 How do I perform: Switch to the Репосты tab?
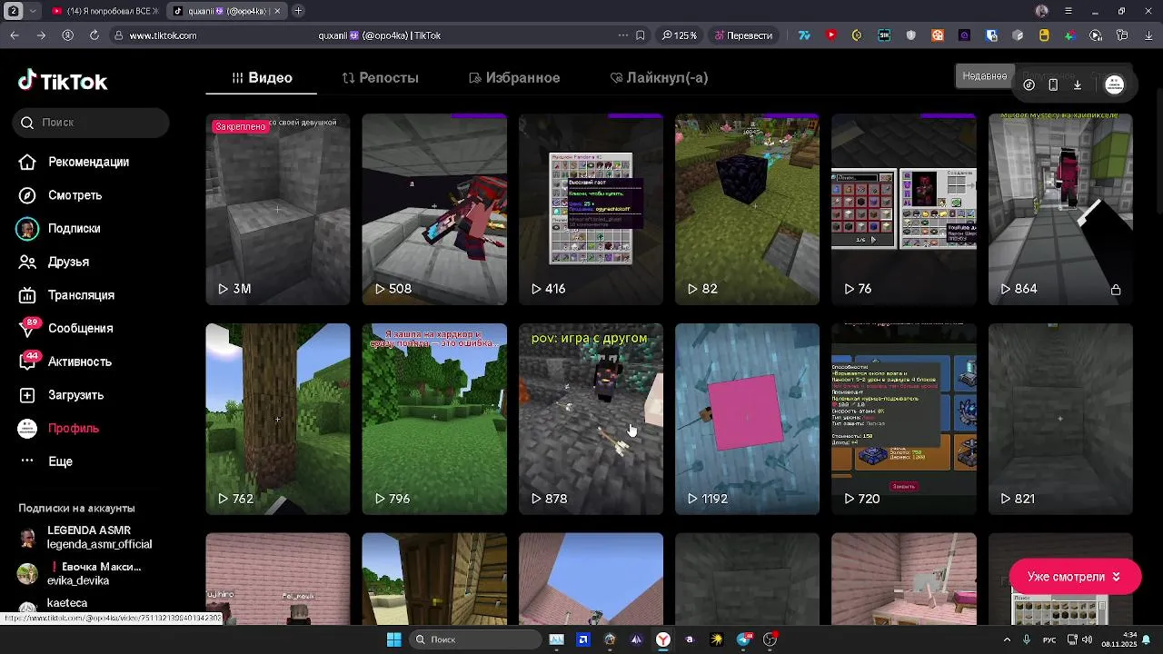[x=380, y=78]
